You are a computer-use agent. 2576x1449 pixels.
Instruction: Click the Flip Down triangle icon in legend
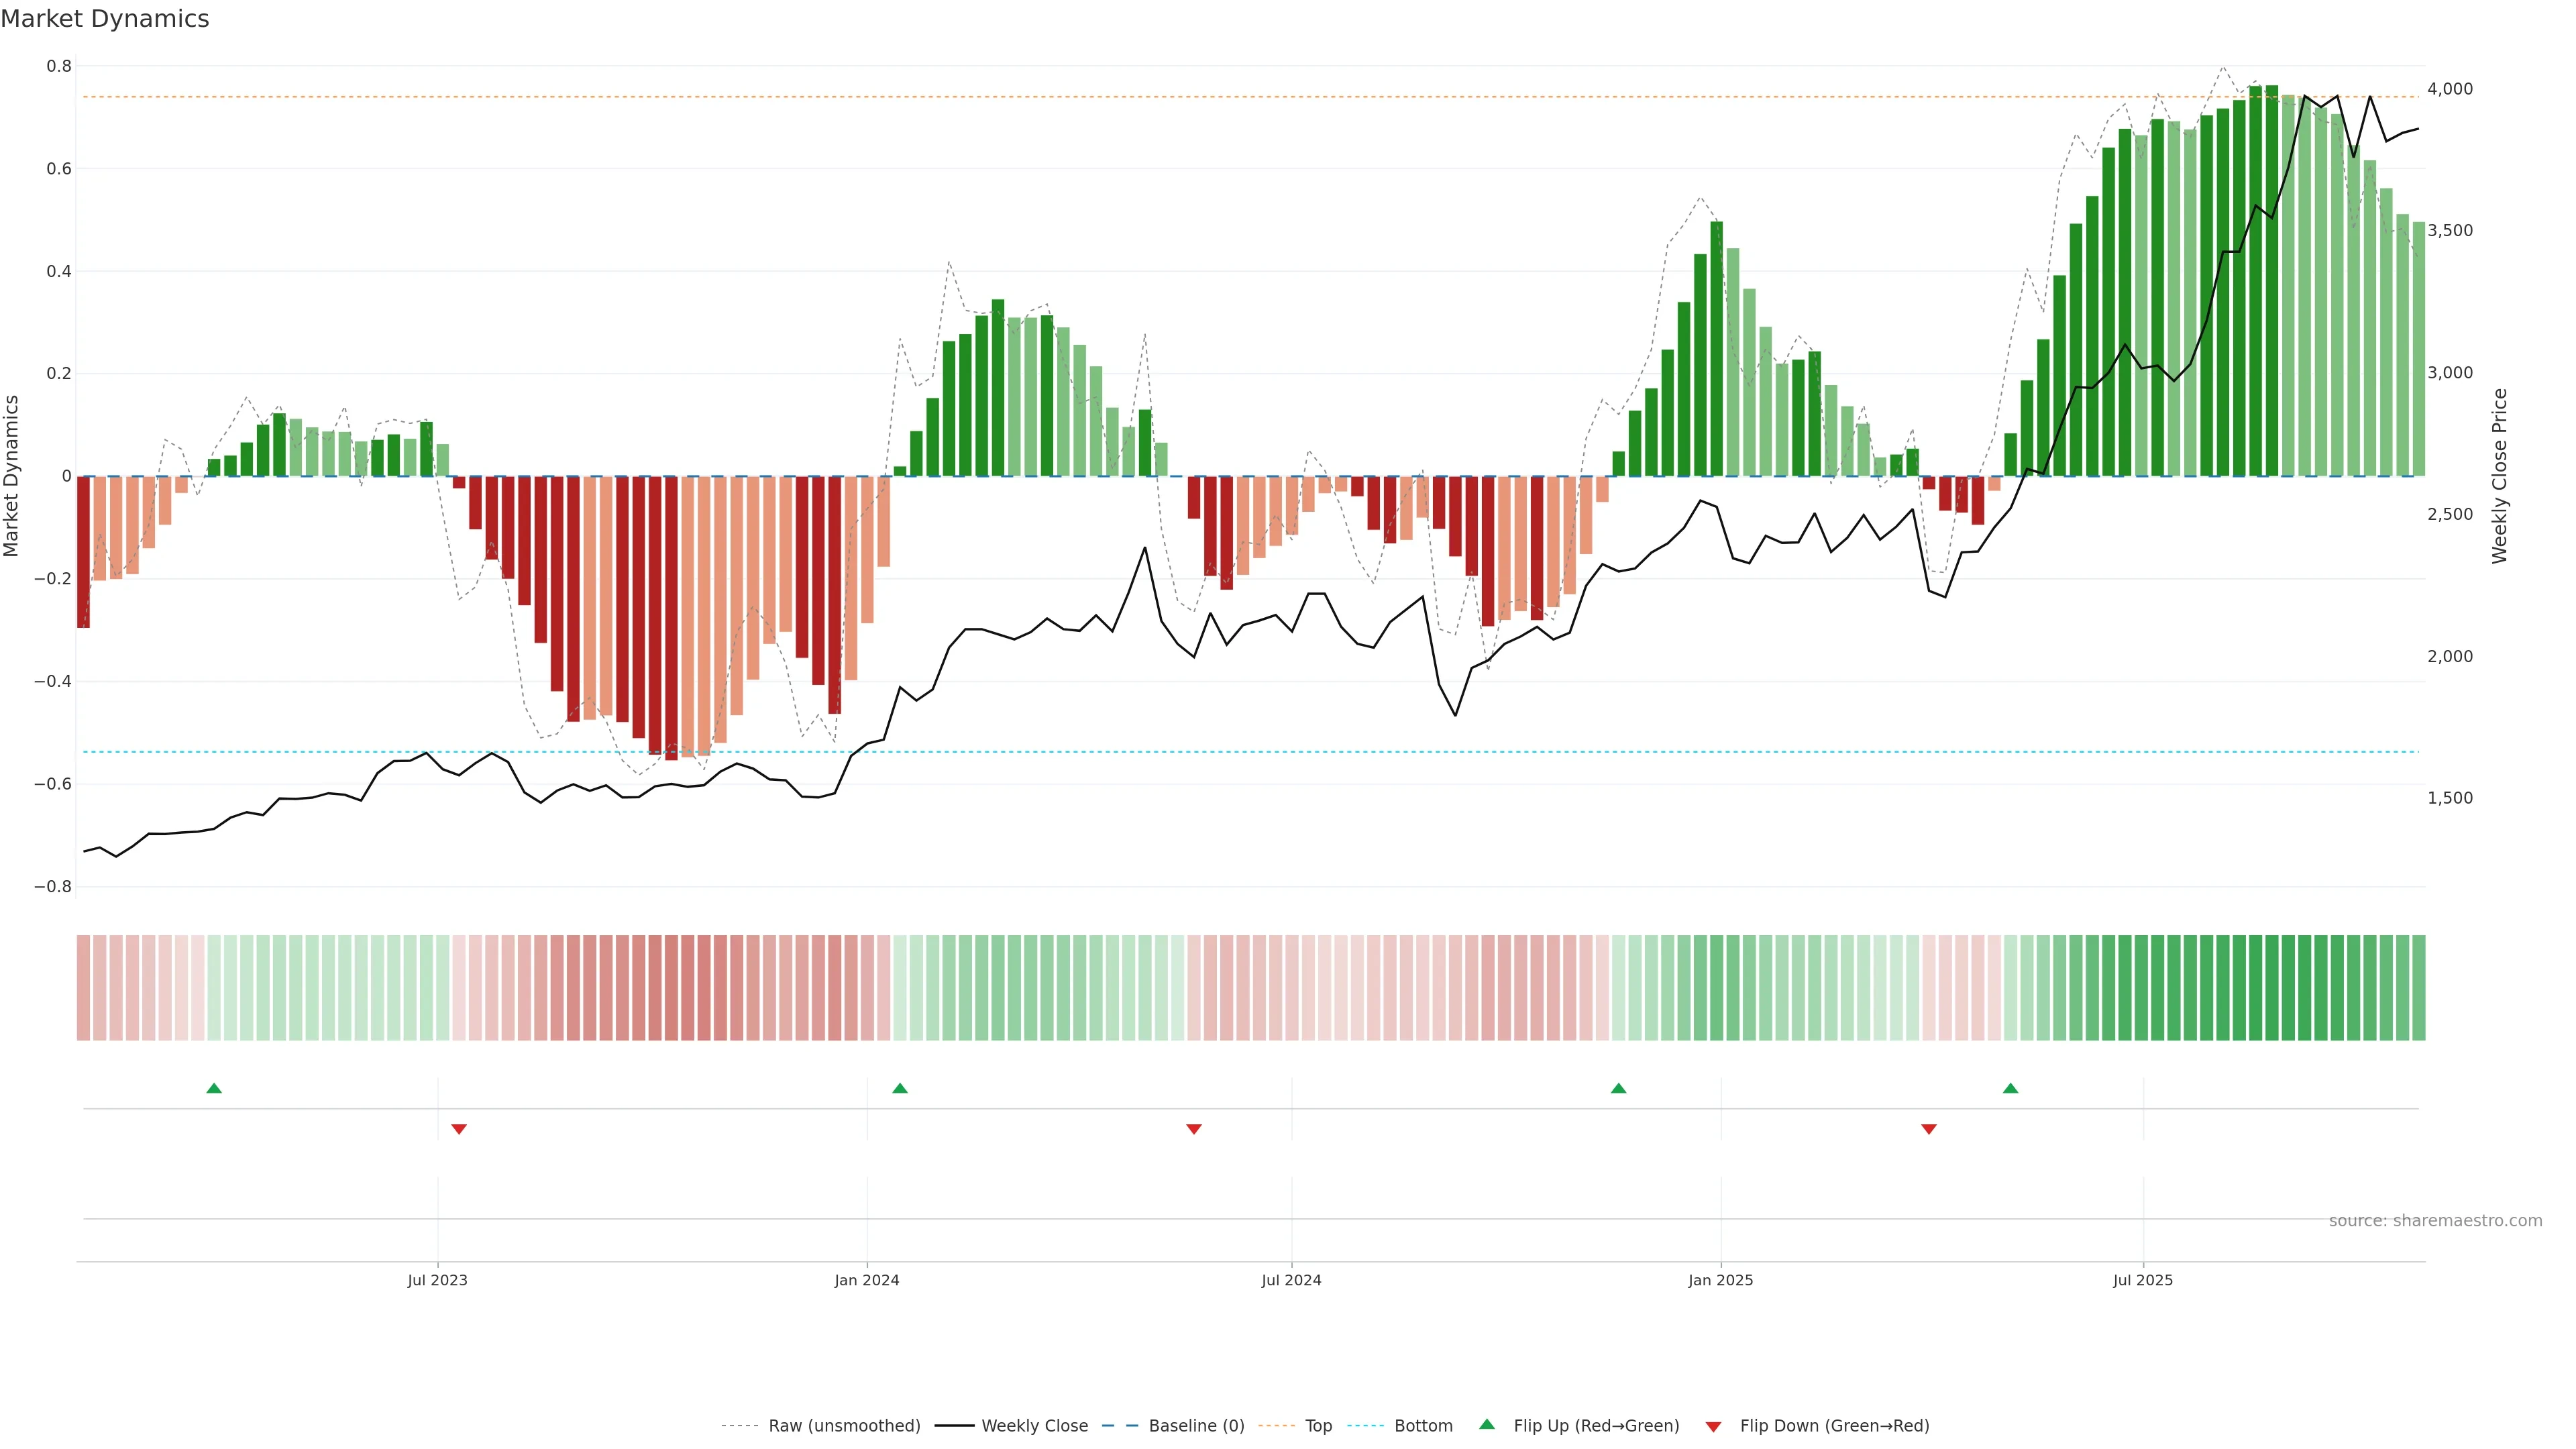pyautogui.click(x=1713, y=1426)
